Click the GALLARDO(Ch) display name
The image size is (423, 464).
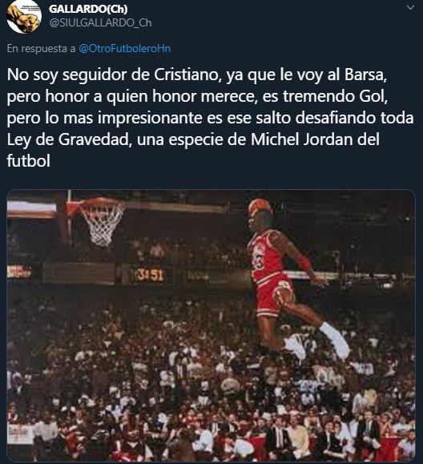[88, 9]
